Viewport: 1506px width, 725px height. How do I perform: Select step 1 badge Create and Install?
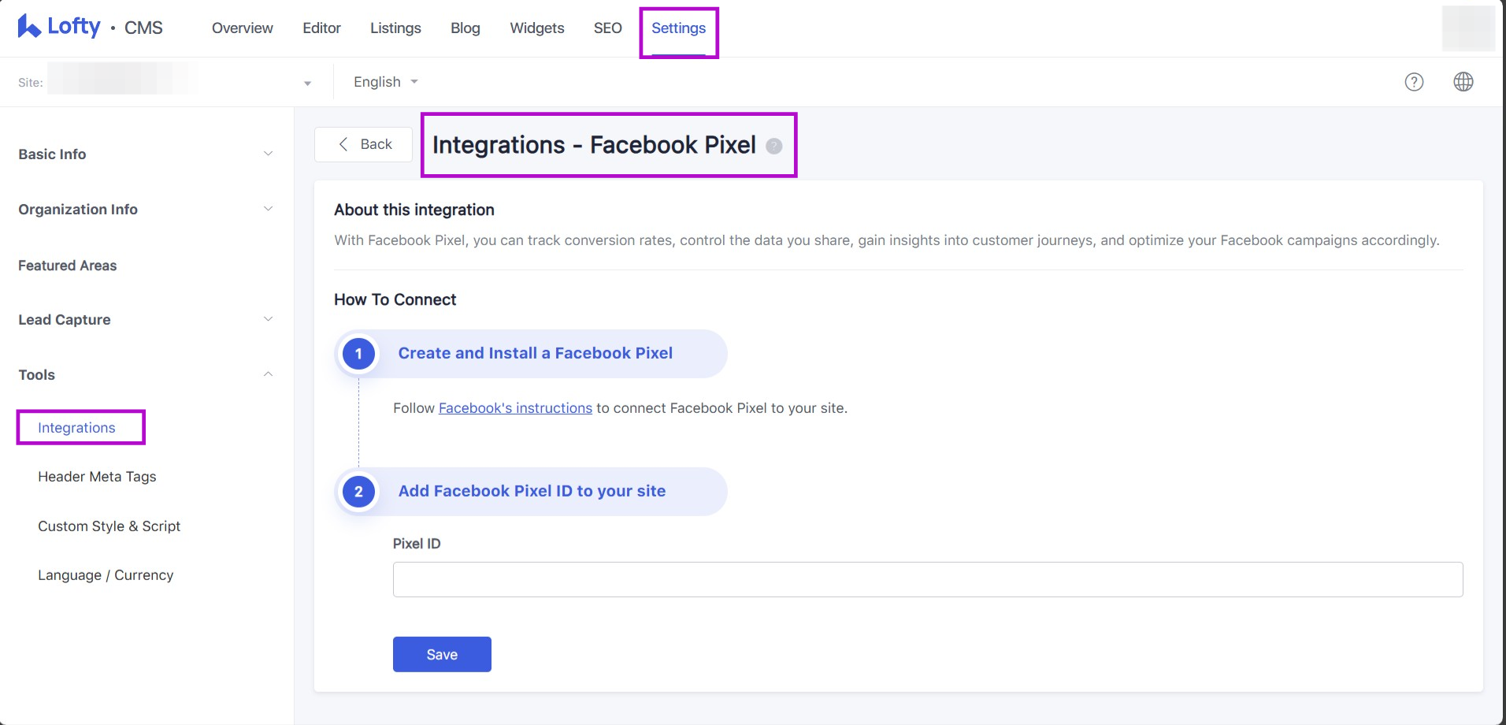coord(358,354)
